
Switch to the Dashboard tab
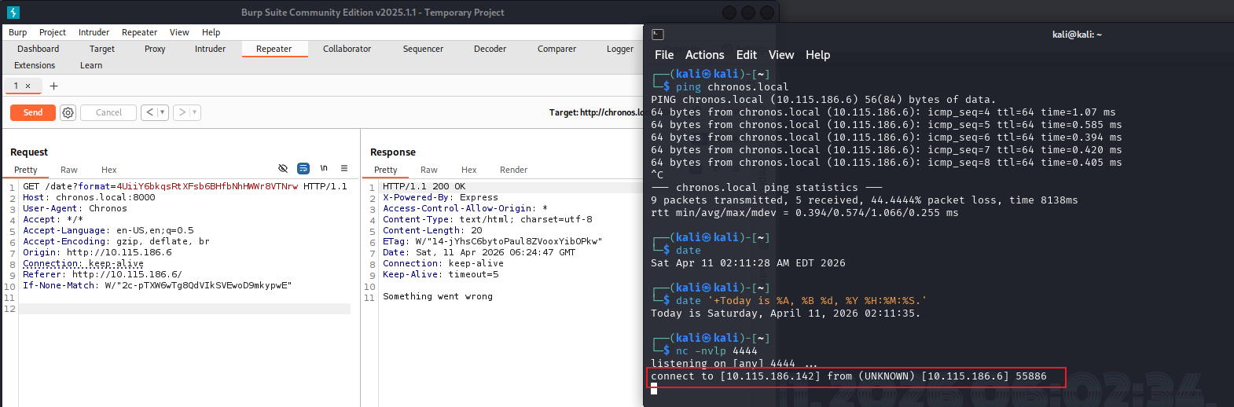pos(39,49)
